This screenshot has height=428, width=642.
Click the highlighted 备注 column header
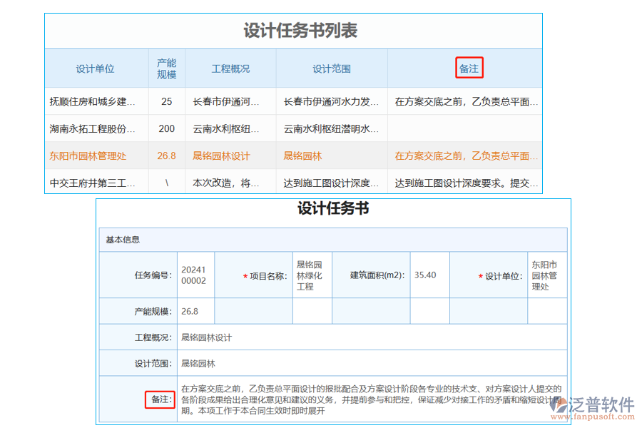469,68
